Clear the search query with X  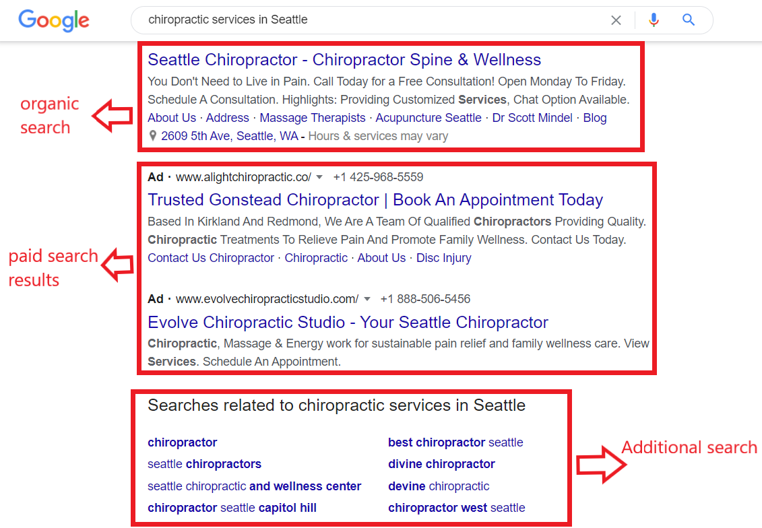[x=616, y=20]
